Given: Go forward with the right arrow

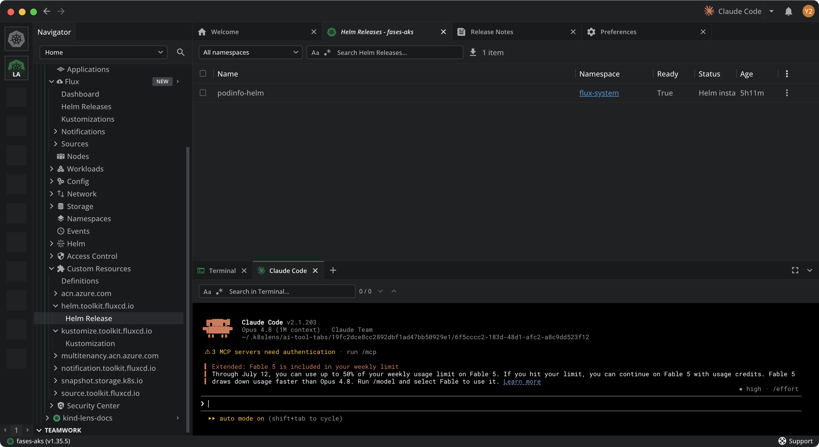Looking at the screenshot, I should pos(61,11).
